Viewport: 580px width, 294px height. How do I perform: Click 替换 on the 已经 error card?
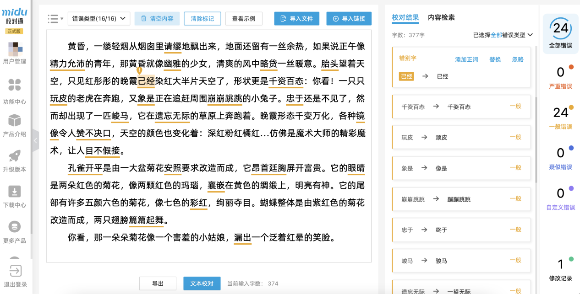495,59
